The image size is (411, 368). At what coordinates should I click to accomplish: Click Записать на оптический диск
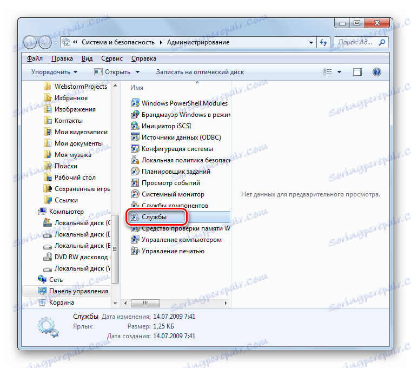[x=200, y=72]
